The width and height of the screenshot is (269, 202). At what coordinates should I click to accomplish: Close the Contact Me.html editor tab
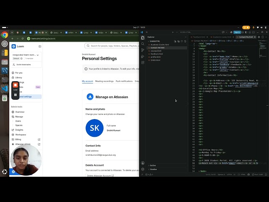(255, 37)
